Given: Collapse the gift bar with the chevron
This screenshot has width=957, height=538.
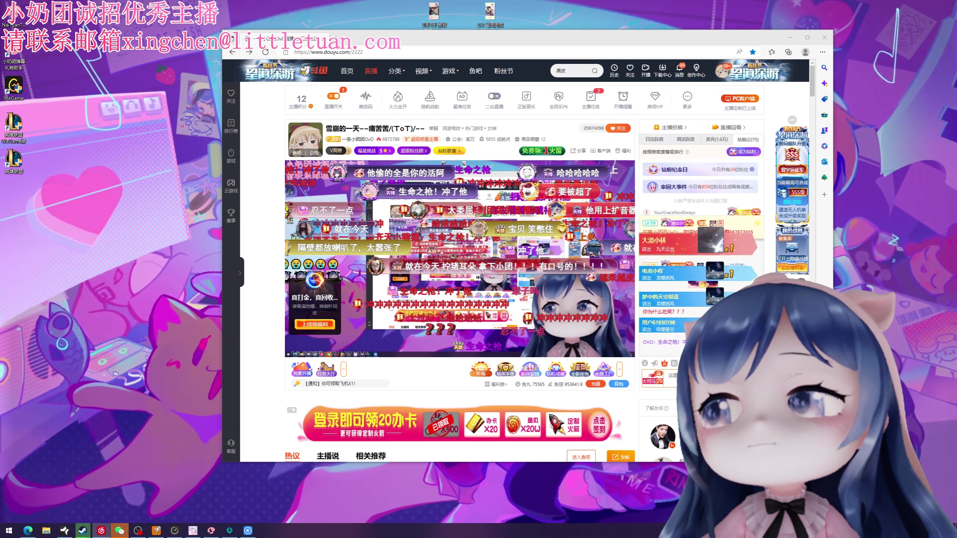Looking at the screenshot, I should 620,369.
